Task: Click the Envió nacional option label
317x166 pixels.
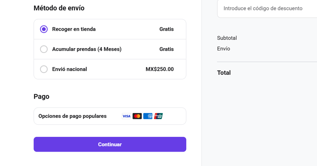Action: pyautogui.click(x=69, y=69)
